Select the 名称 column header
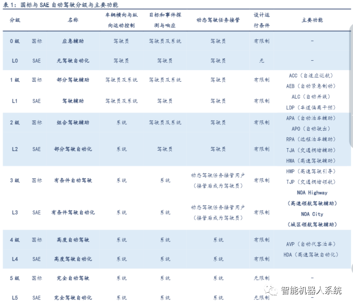The width and height of the screenshot is (353, 306). 73,20
